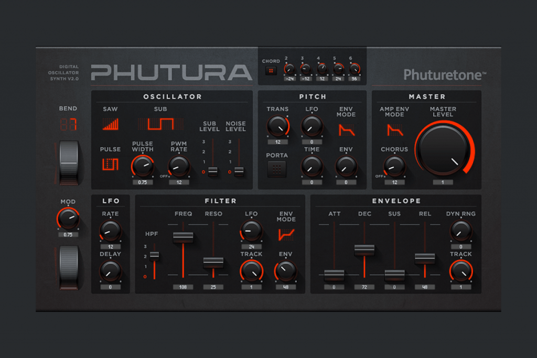Click the BEND pitch wheel
Viewport: 537px width, 358px height.
point(69,163)
